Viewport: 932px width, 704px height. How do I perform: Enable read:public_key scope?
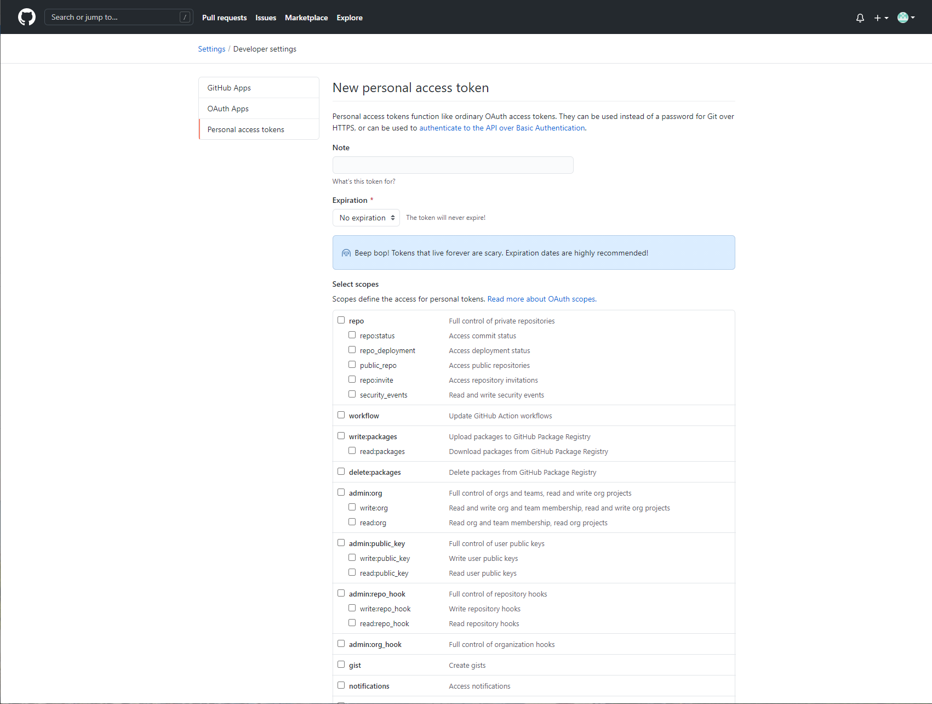[352, 572]
